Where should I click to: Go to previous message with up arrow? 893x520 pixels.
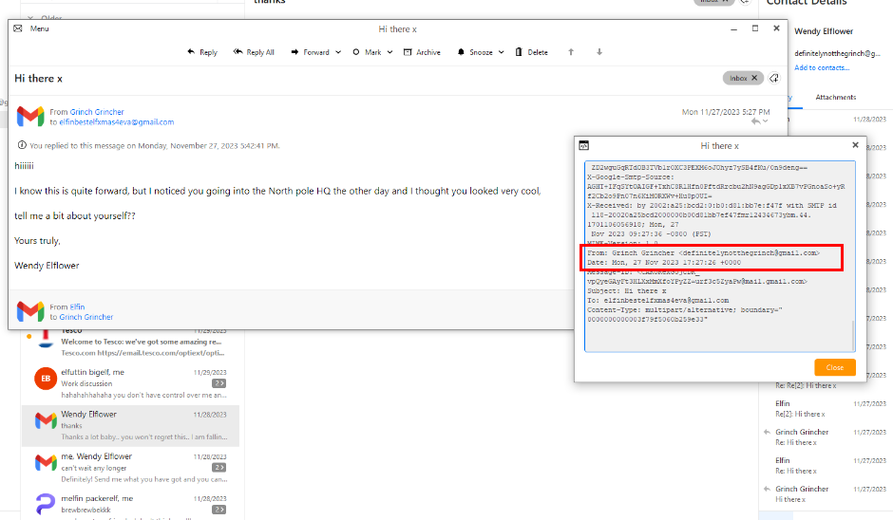(x=571, y=52)
